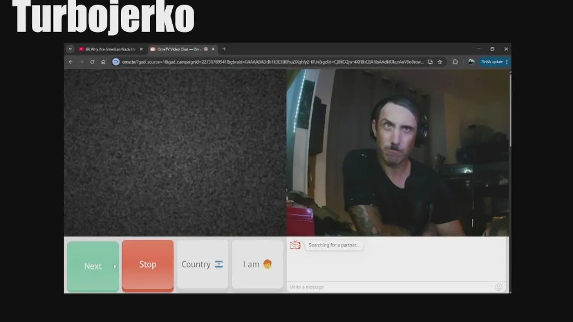Open the browser profile avatar
The image size is (573, 322).
click(x=471, y=62)
